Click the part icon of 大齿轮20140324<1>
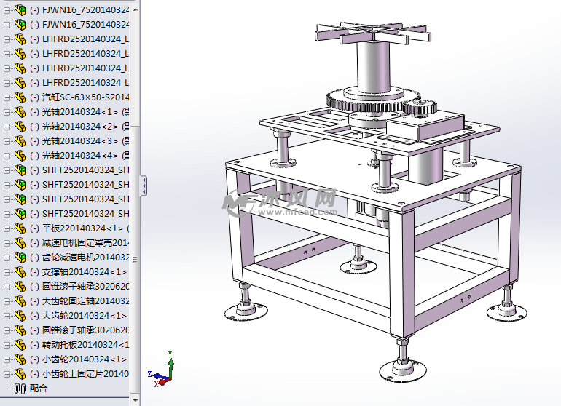Screen dimensions: 561x406 click(20, 316)
